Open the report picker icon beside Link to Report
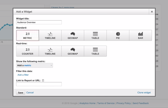The height and width of the screenshot is (108, 168). point(43,80)
